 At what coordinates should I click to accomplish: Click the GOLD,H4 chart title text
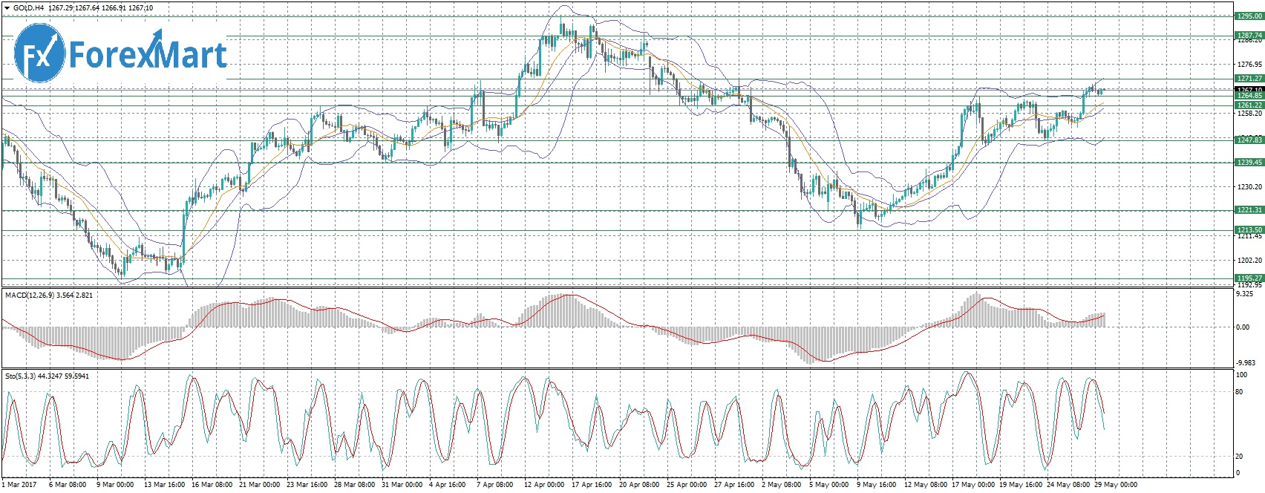[x=28, y=7]
